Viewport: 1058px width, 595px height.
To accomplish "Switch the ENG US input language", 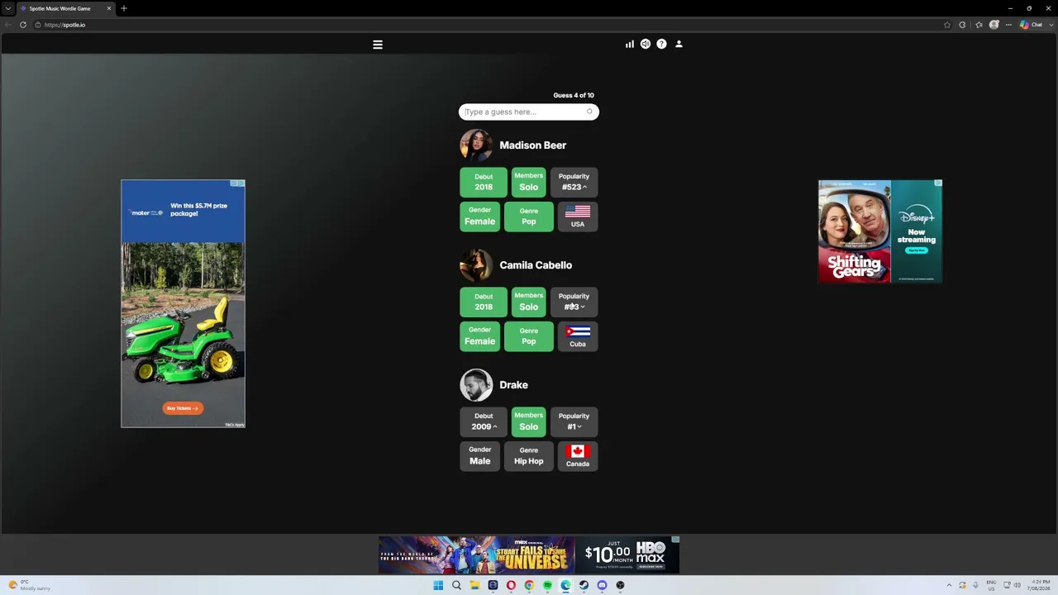I will pos(991,586).
